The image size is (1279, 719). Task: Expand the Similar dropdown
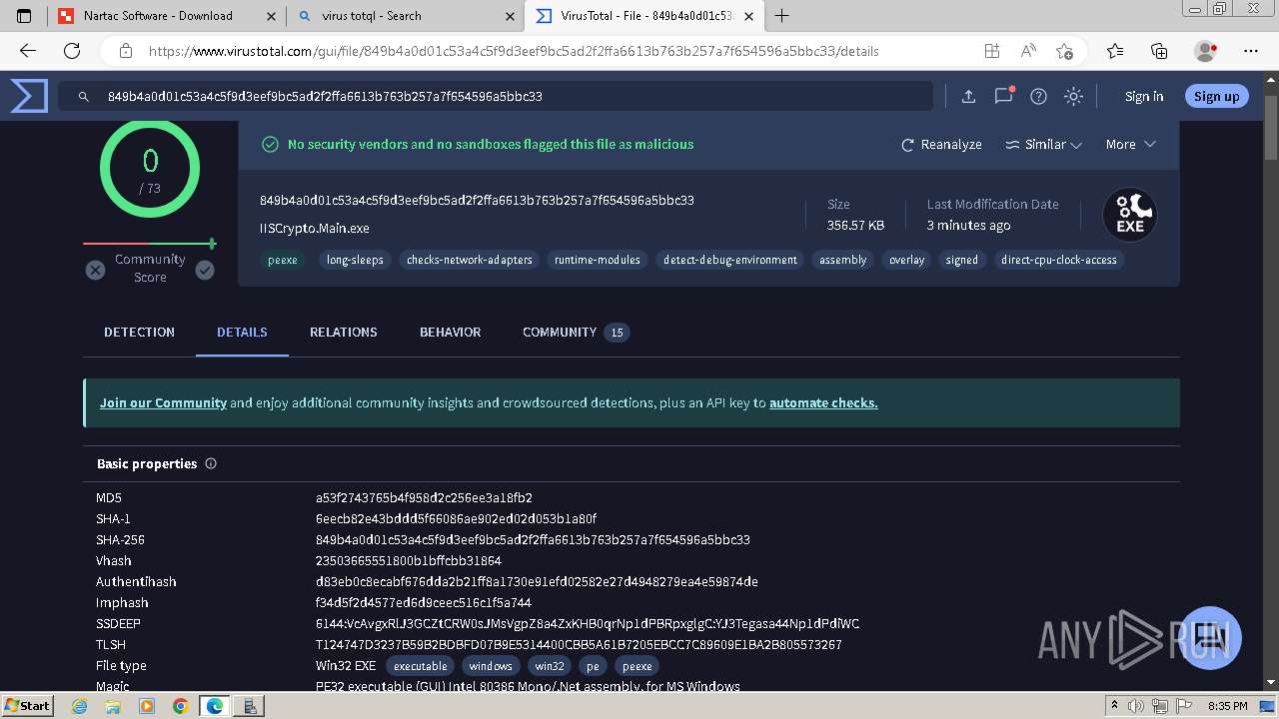pos(1043,145)
